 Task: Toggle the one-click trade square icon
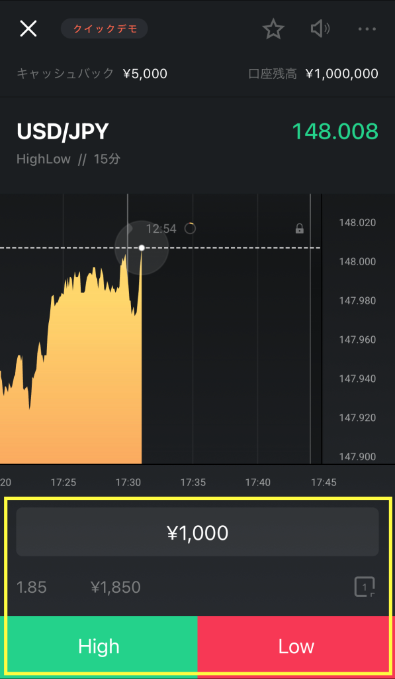(365, 587)
